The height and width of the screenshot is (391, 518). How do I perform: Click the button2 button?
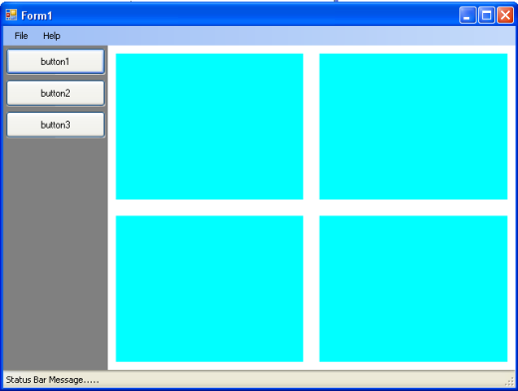(56, 93)
